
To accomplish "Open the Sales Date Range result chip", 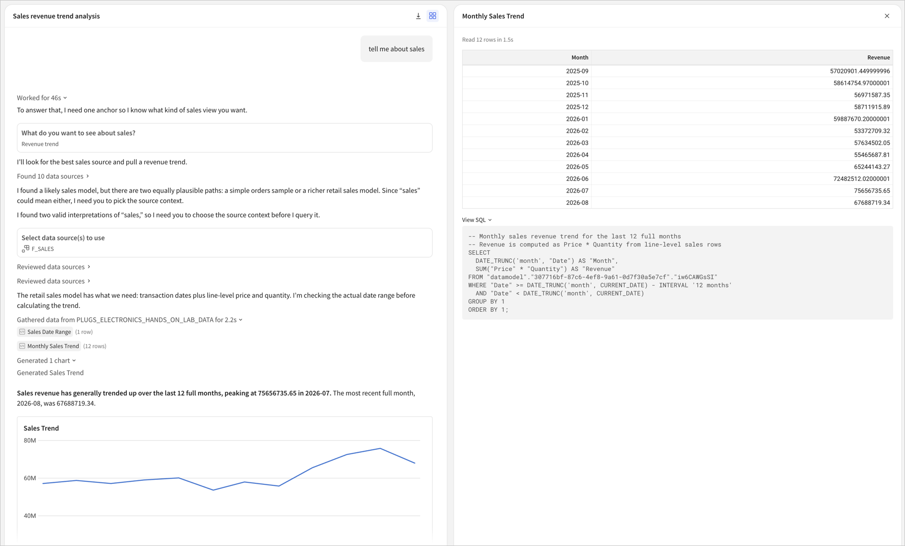I will [x=45, y=332].
